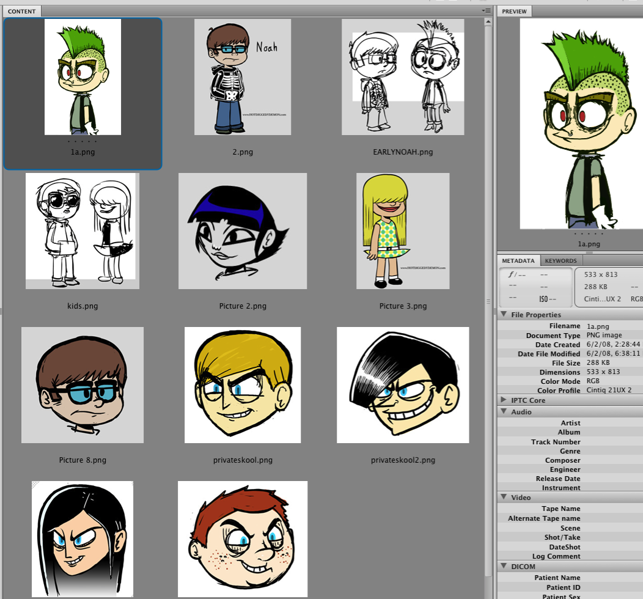The height and width of the screenshot is (599, 643).
Task: Click the File Size row value 288 KB
Action: pyautogui.click(x=598, y=362)
